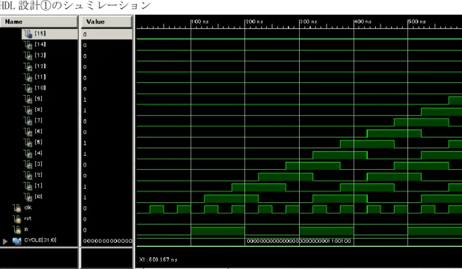Click the value cell of signal [9]
Image resolution: width=462 pixels, height=269 pixels.
(x=106, y=100)
